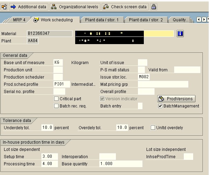Click the P-S matl status field

[x=141, y=70]
